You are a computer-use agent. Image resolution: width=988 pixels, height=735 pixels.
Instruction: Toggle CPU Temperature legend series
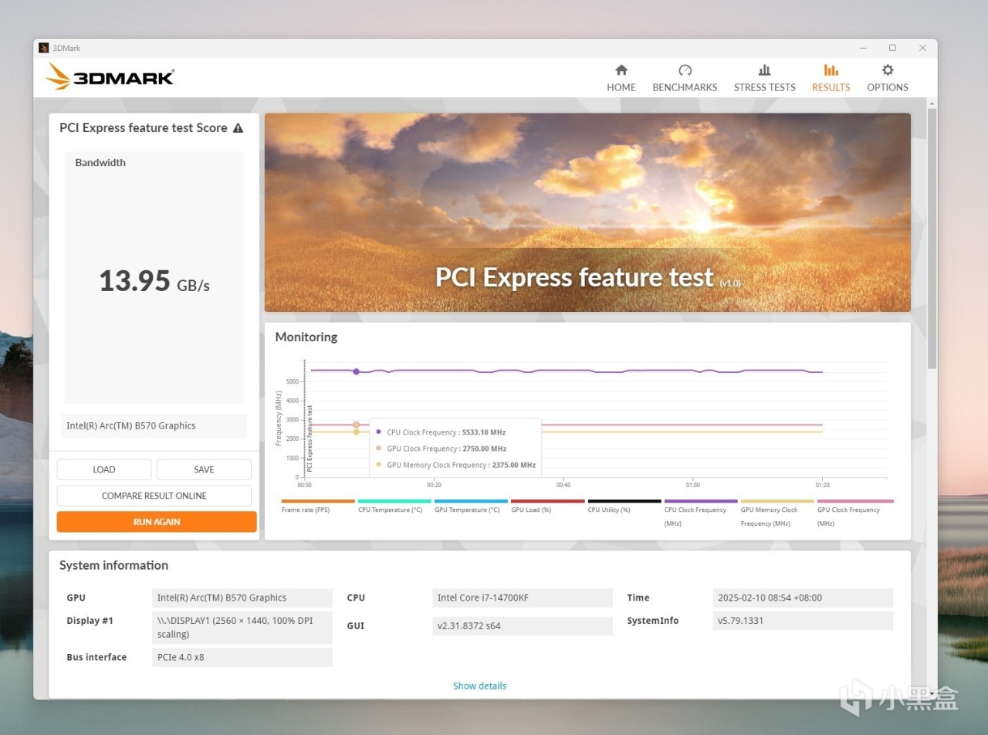click(394, 506)
